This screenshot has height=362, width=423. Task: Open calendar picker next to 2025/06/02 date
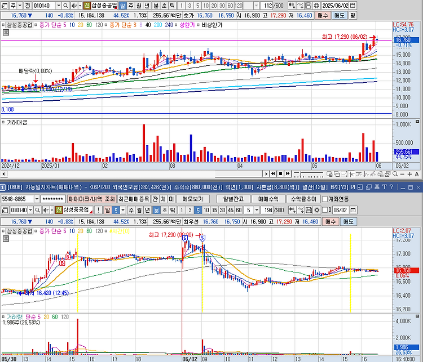point(352,6)
